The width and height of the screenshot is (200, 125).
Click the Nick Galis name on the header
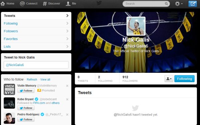click(x=136, y=40)
